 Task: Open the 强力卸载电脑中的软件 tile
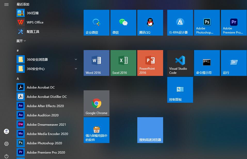[97, 130]
